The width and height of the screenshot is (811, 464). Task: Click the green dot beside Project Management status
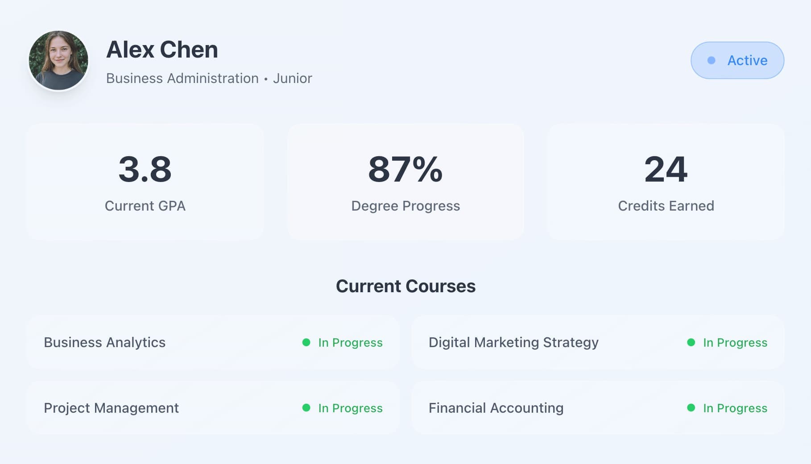[x=307, y=408]
